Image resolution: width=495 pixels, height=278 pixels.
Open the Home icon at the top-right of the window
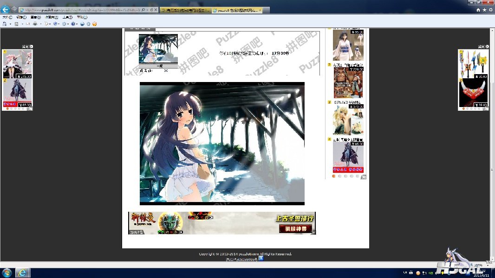(x=478, y=10)
